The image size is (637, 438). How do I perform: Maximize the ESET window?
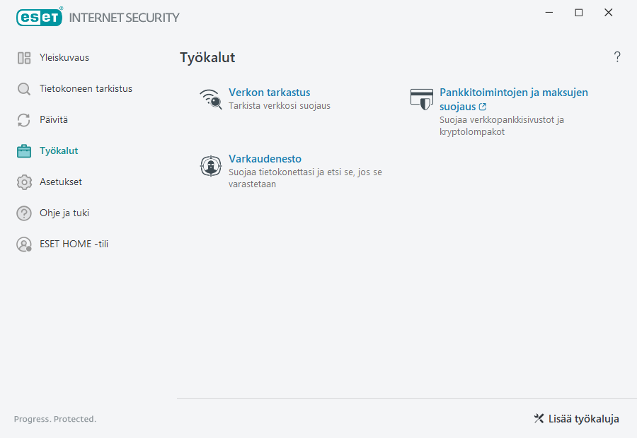pyautogui.click(x=579, y=13)
